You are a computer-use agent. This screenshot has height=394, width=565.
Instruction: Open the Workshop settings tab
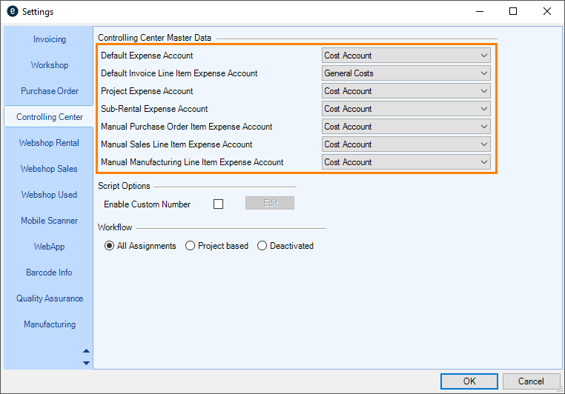coord(49,65)
